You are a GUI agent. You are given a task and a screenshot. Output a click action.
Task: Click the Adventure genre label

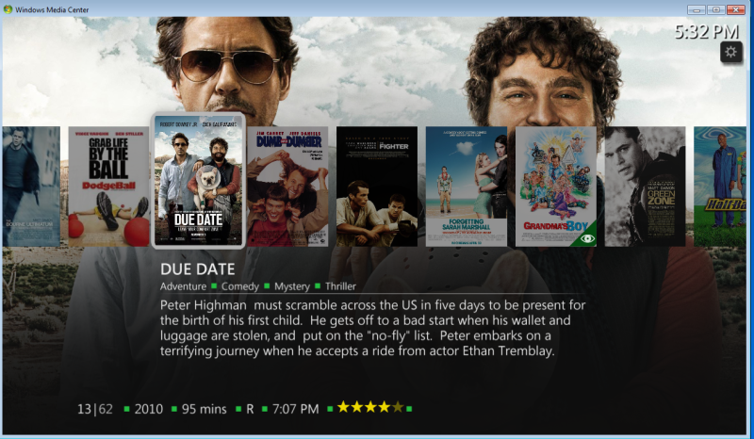click(183, 286)
